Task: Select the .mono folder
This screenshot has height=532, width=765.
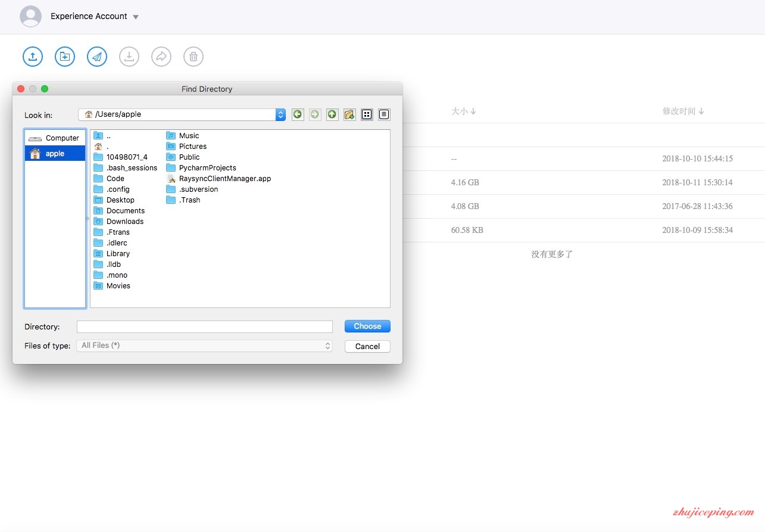Action: pos(110,275)
